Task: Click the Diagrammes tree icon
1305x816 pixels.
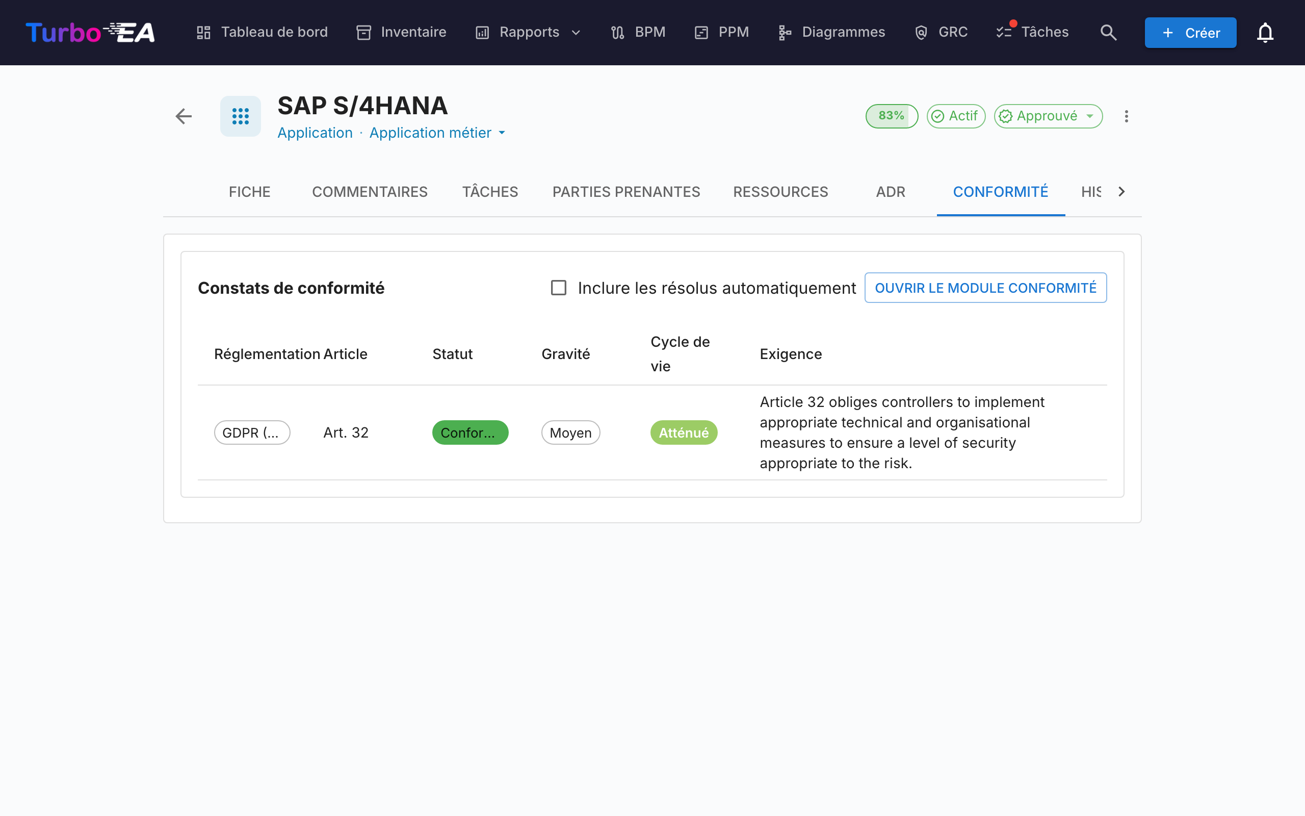Action: 785,32
